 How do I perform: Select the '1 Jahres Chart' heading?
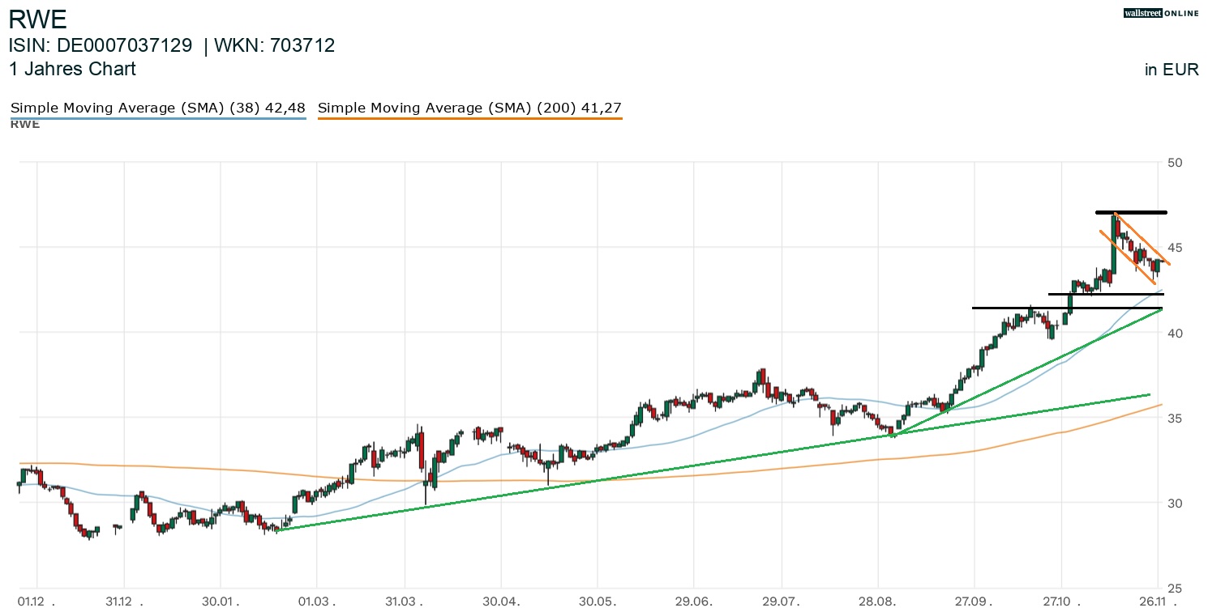pyautogui.click(x=72, y=69)
